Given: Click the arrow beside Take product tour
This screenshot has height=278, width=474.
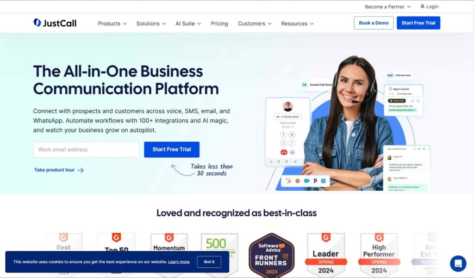Looking at the screenshot, I should click(81, 170).
